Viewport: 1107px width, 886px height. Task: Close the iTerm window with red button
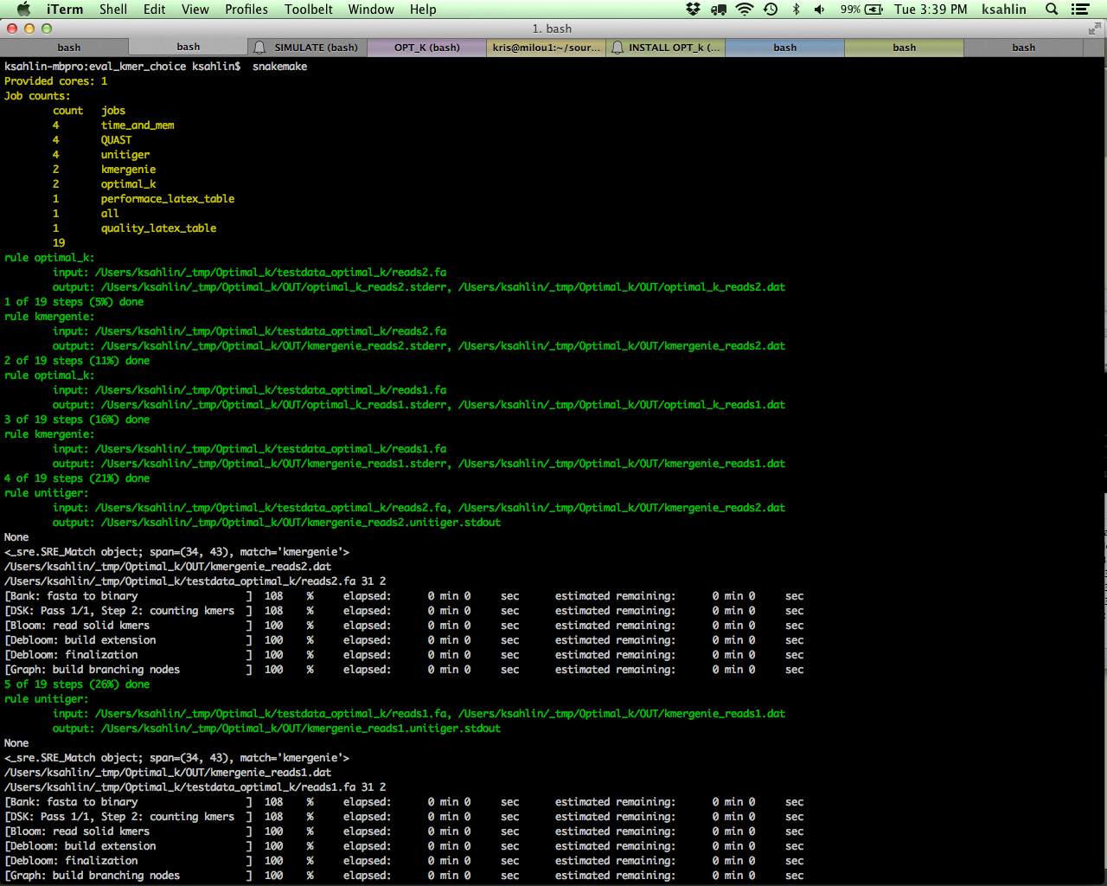coord(12,29)
